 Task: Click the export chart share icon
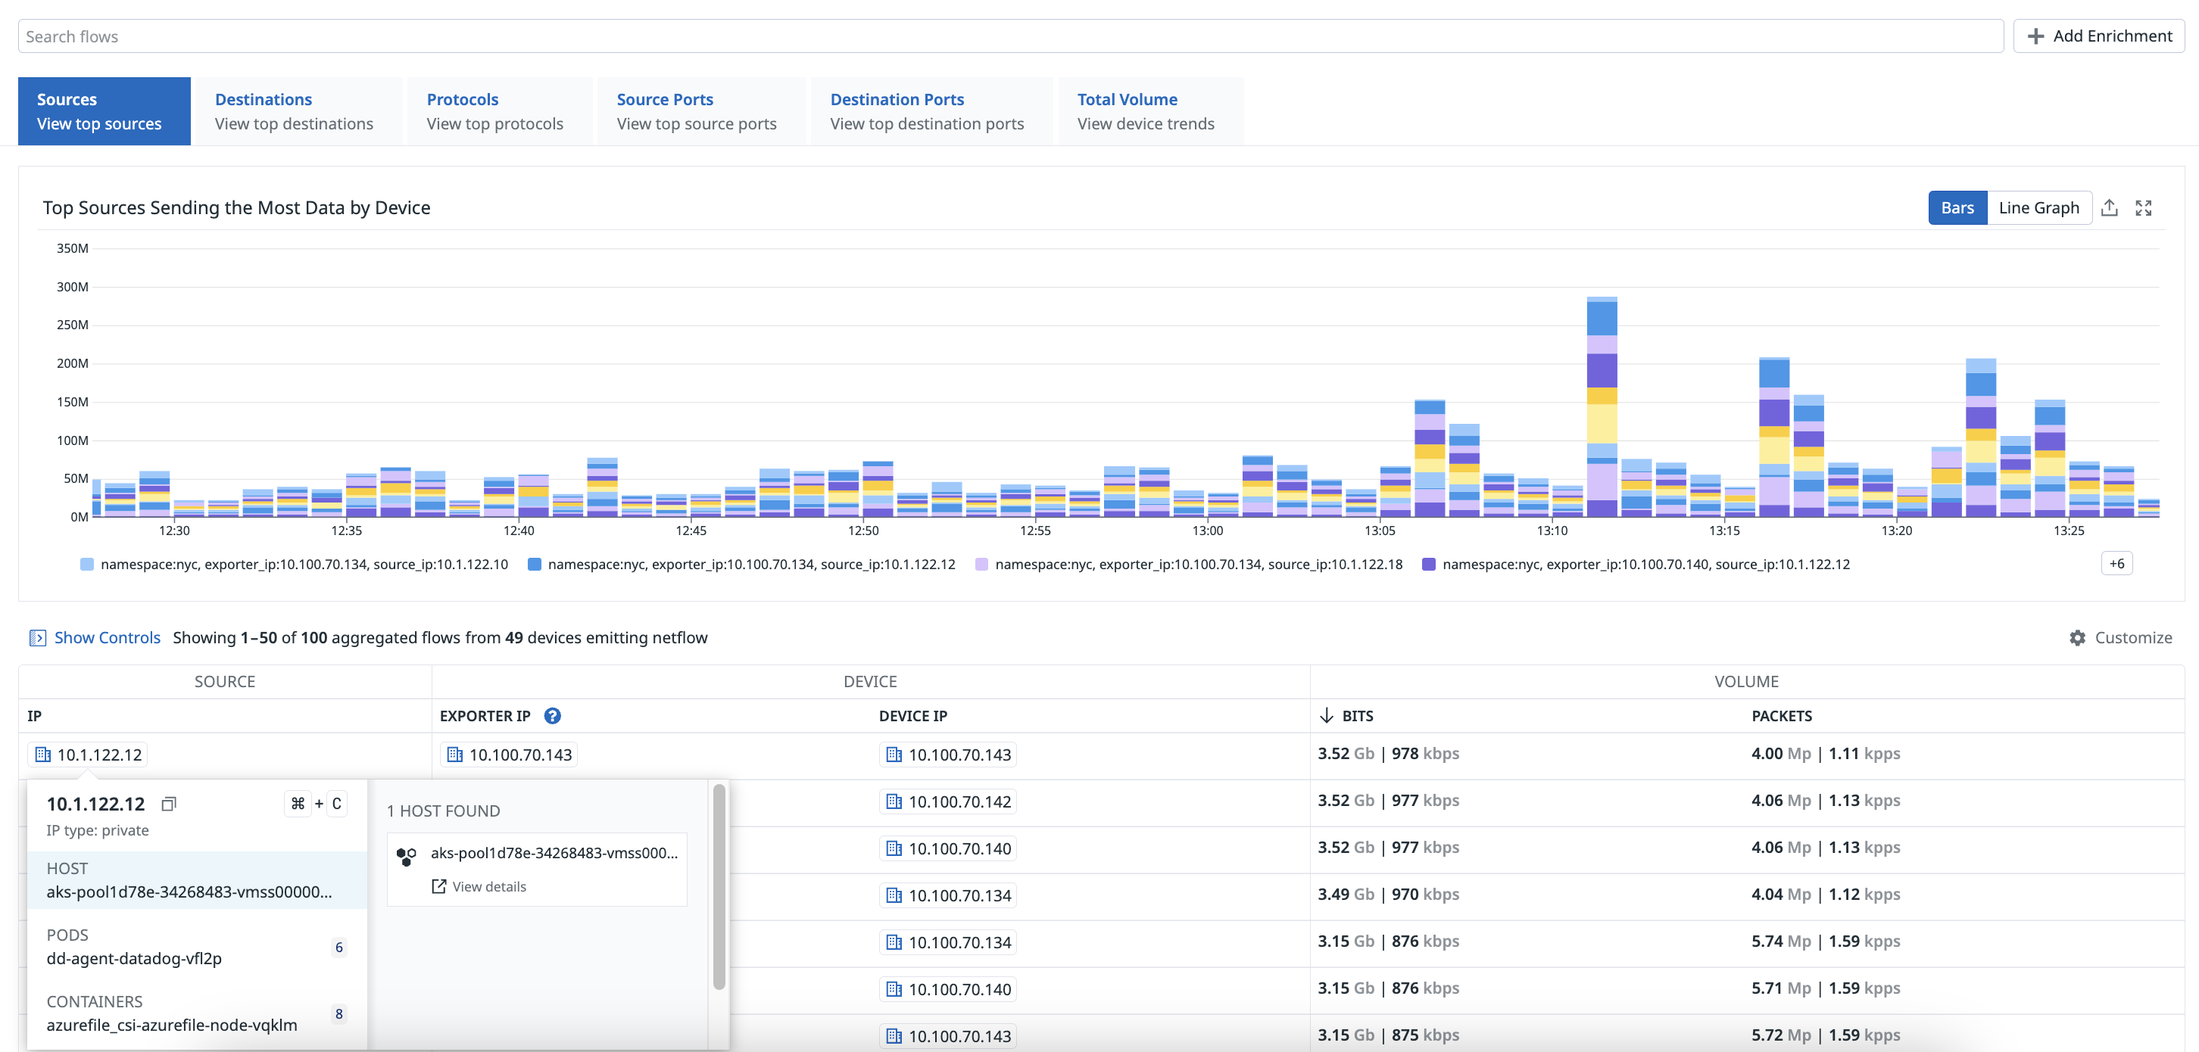point(2110,207)
